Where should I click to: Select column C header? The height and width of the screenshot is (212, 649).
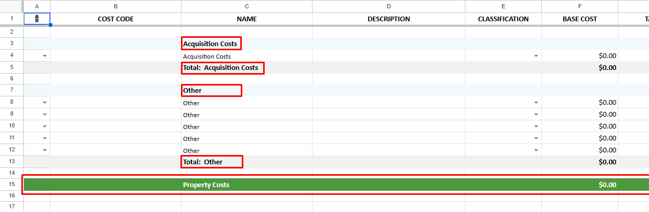coord(246,6)
